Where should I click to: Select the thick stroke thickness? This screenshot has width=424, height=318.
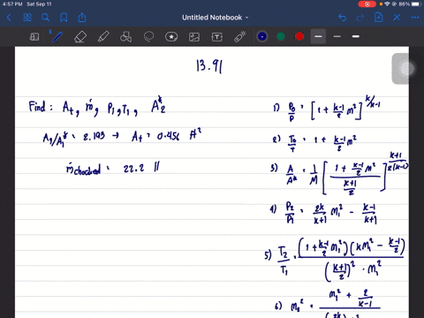click(356, 36)
